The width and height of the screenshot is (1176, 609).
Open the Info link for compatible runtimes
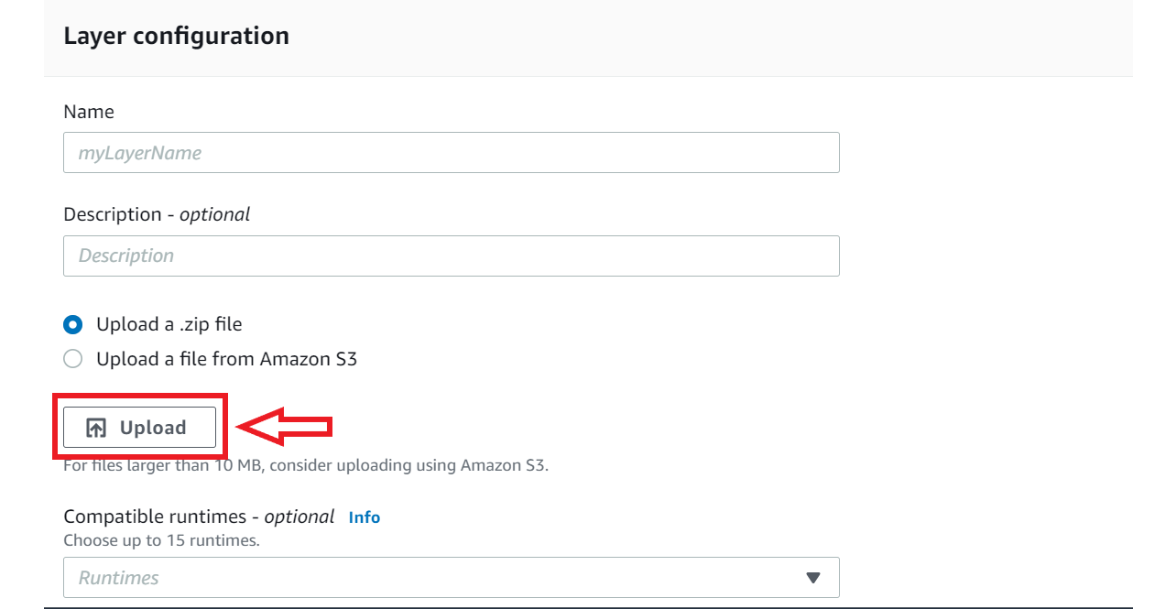pos(364,517)
